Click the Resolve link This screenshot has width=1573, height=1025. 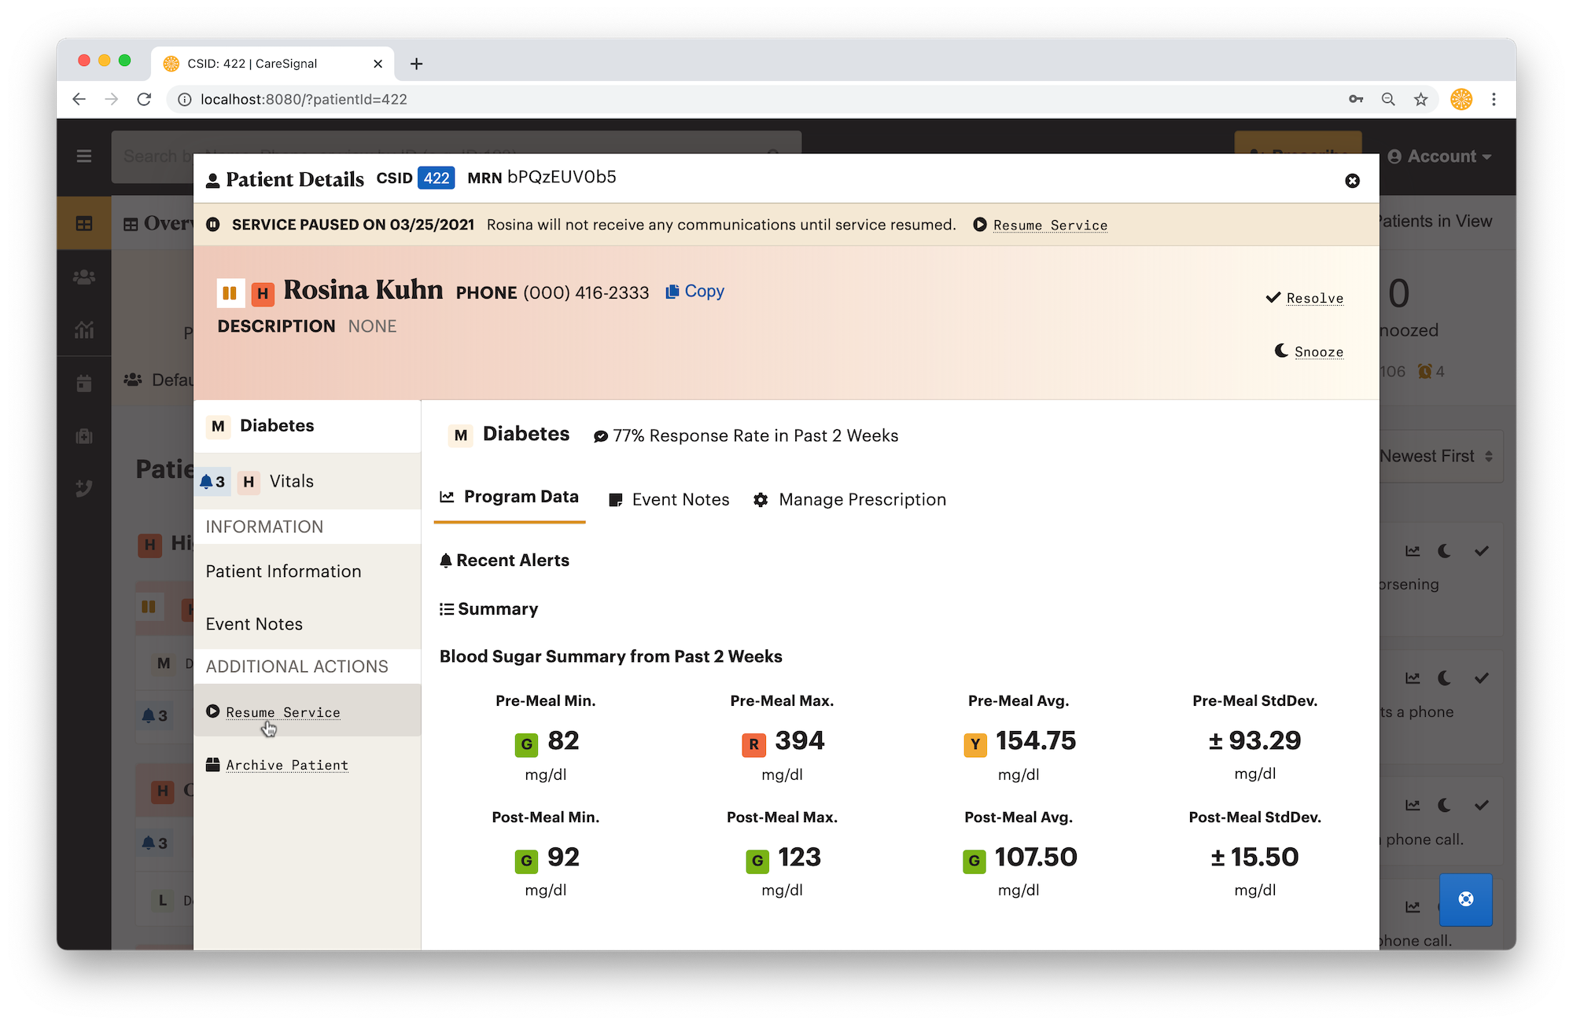(x=1314, y=298)
